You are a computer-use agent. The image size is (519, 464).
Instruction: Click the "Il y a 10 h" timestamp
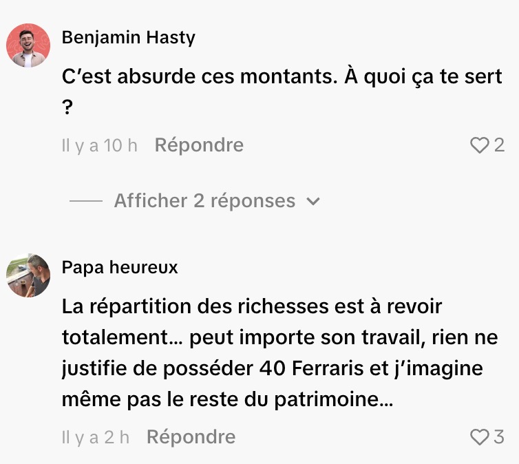(99, 145)
